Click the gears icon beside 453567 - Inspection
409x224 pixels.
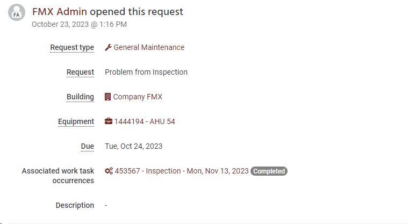pyautogui.click(x=109, y=171)
